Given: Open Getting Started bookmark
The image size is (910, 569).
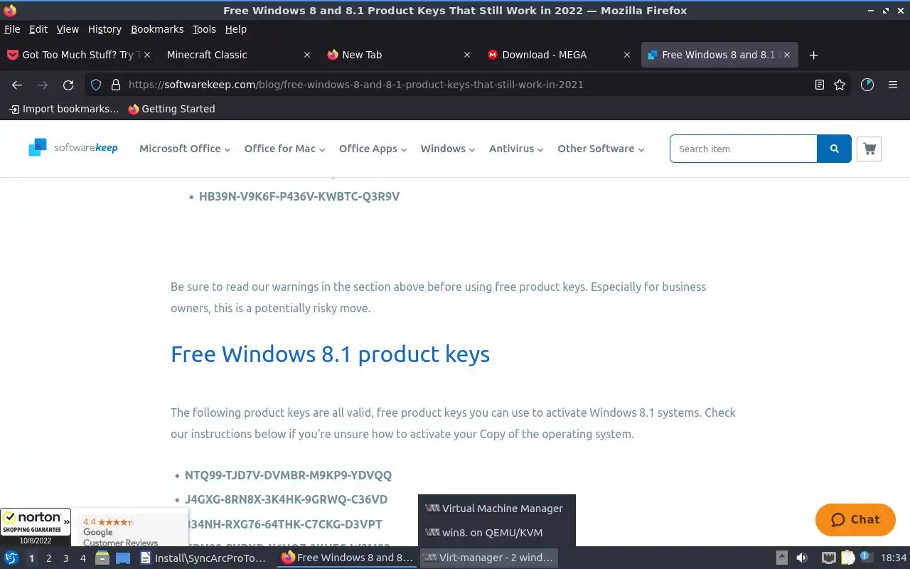Looking at the screenshot, I should pyautogui.click(x=171, y=109).
